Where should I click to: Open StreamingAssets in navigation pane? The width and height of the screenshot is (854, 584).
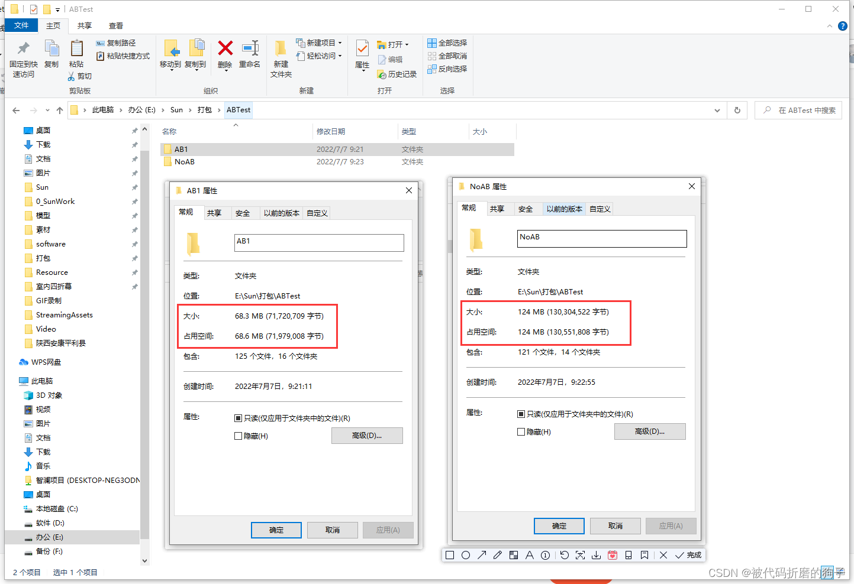coord(65,315)
